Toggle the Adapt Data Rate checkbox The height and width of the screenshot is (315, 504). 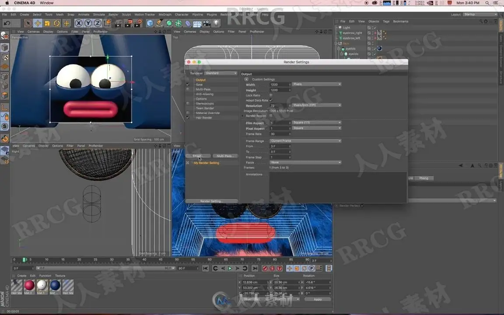coord(271,100)
